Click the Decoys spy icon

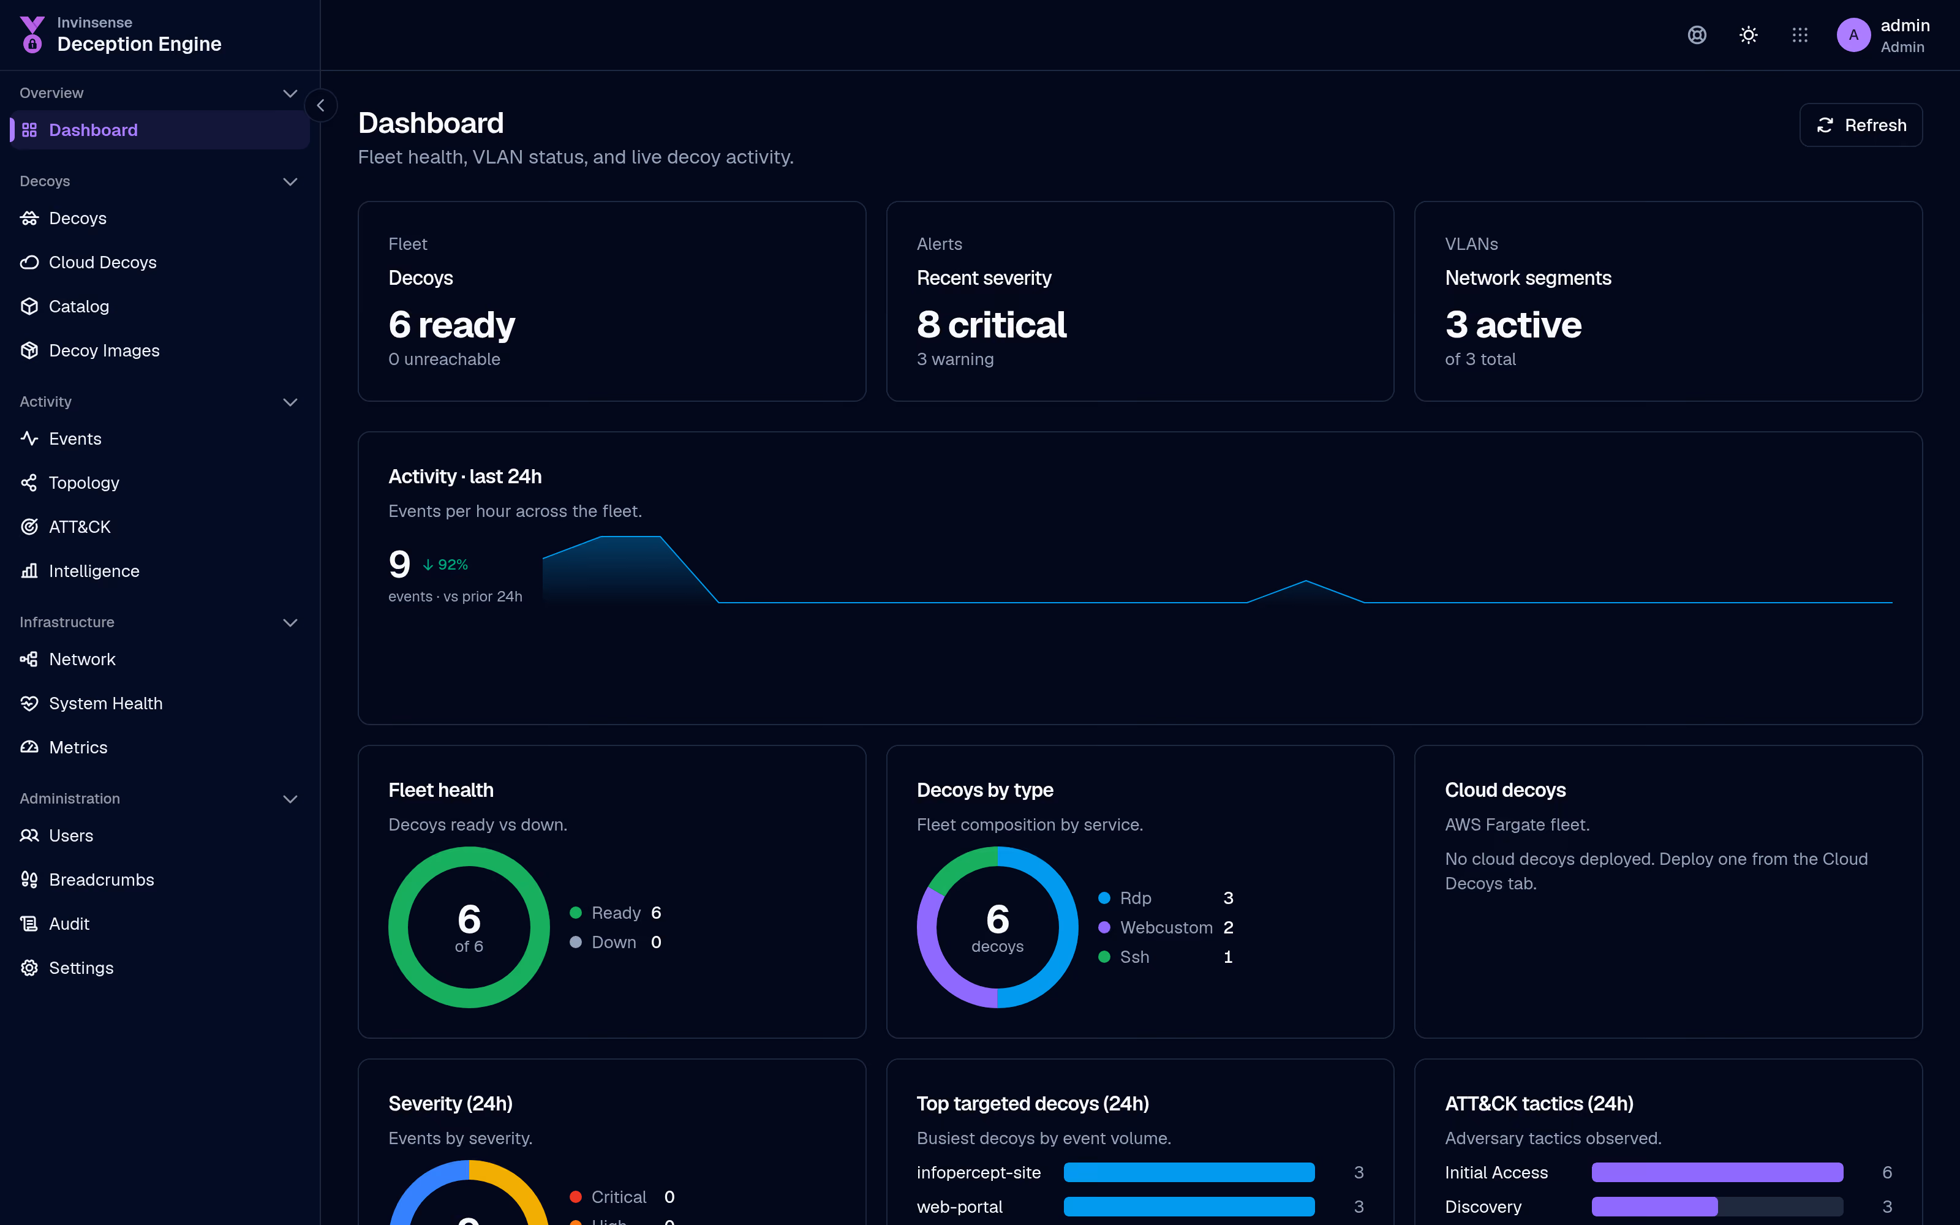coord(29,218)
